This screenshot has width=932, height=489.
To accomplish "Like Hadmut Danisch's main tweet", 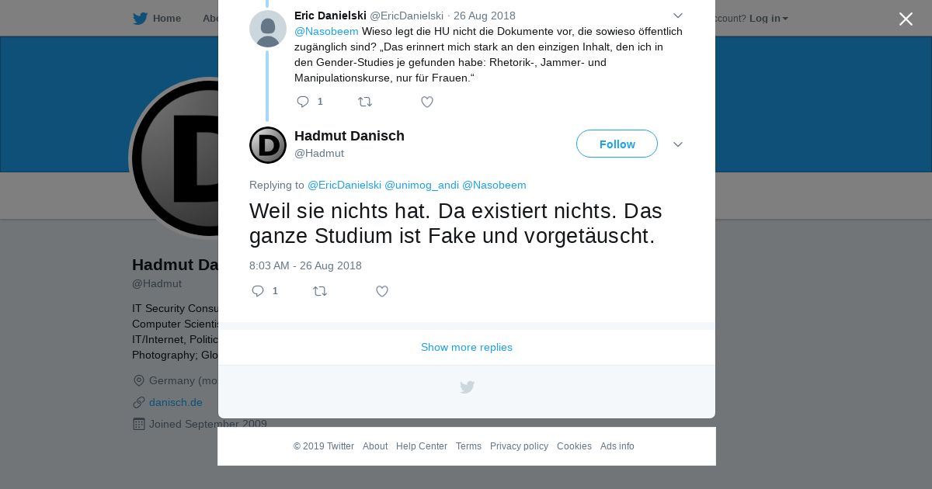I will (382, 291).
